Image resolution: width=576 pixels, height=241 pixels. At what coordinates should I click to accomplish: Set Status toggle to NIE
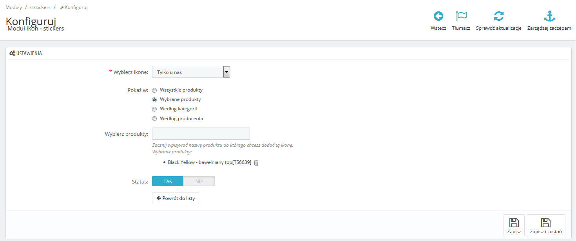[199, 181]
